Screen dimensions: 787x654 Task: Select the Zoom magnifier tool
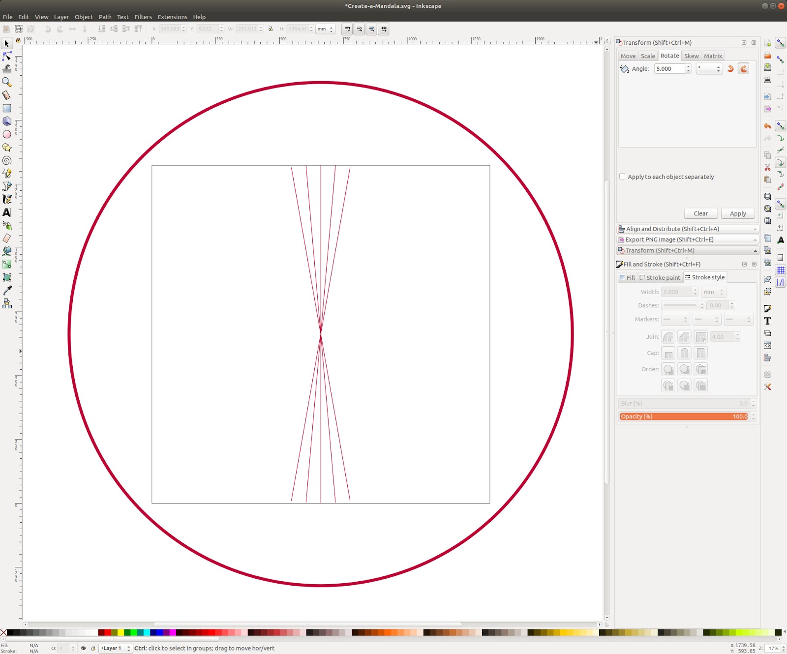coord(7,82)
